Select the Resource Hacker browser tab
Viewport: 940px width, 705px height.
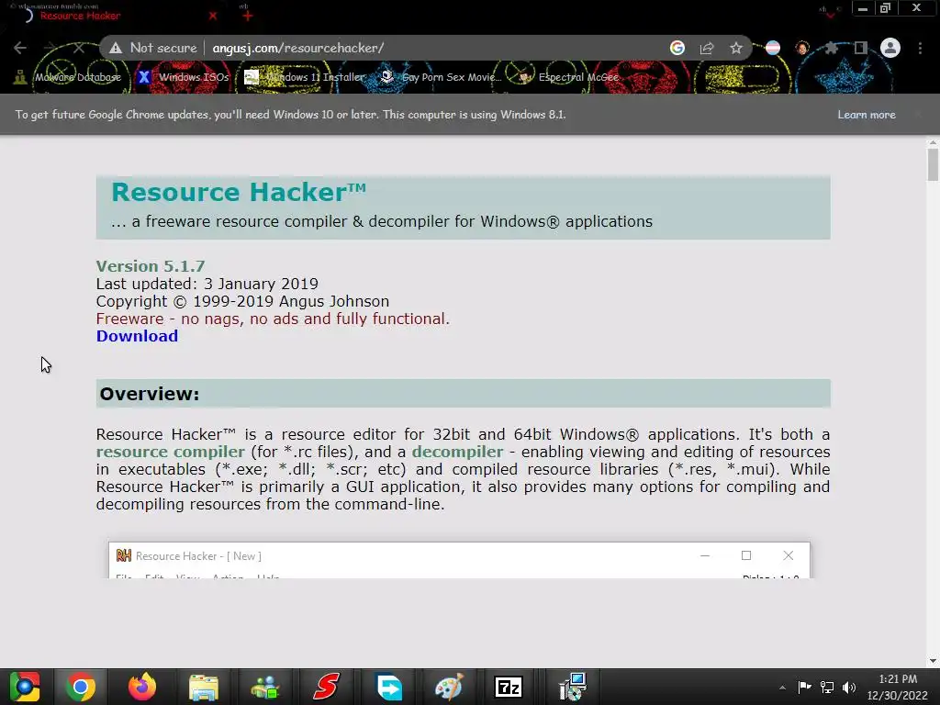[x=118, y=16]
